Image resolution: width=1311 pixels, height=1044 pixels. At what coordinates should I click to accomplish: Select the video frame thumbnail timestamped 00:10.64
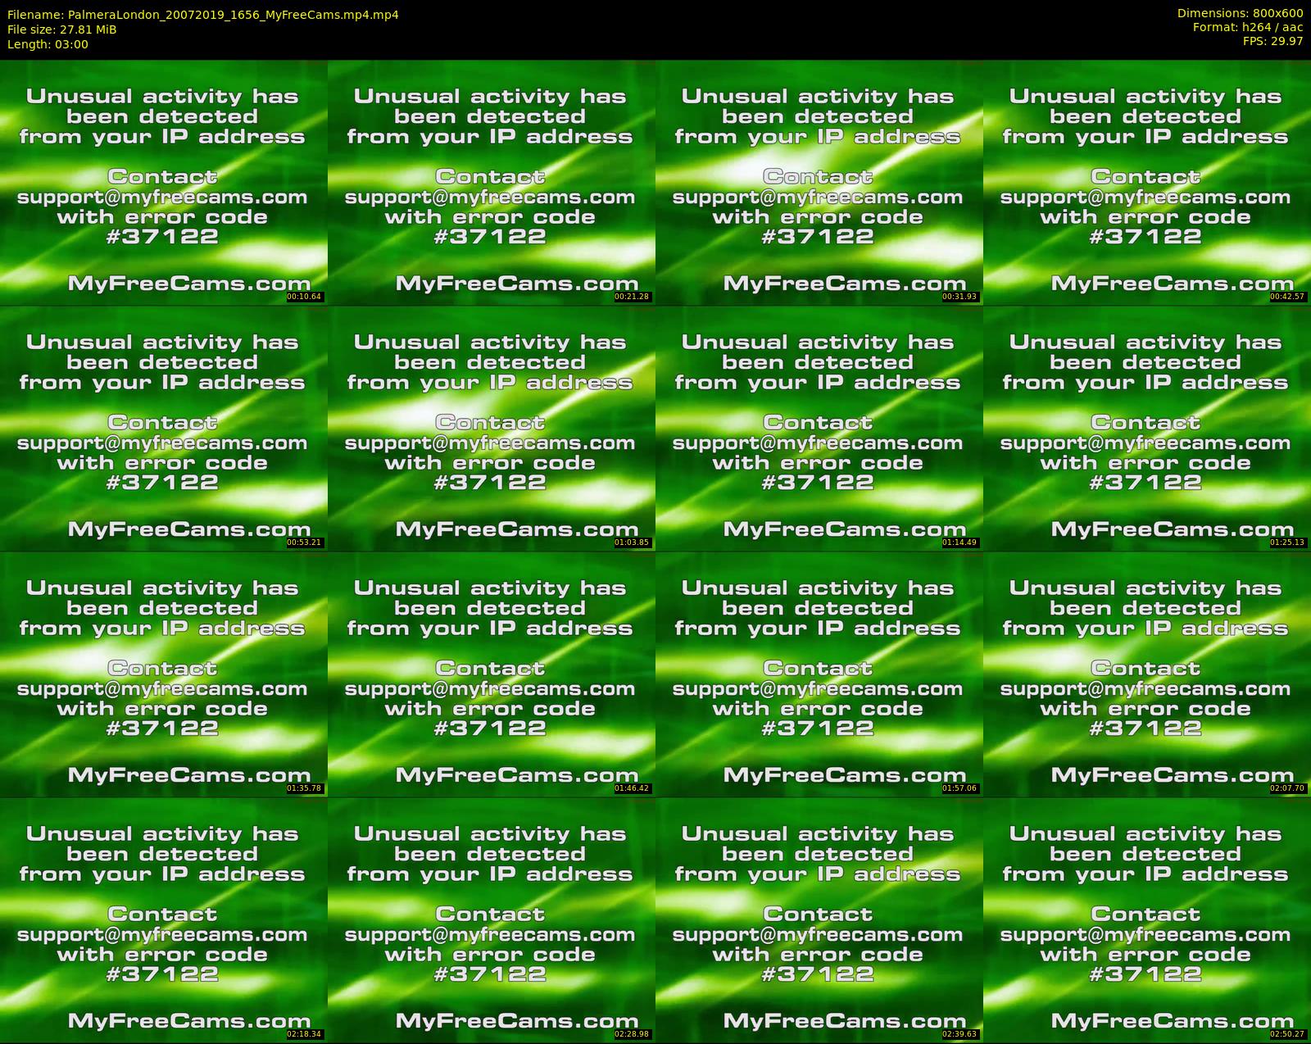coord(164,183)
